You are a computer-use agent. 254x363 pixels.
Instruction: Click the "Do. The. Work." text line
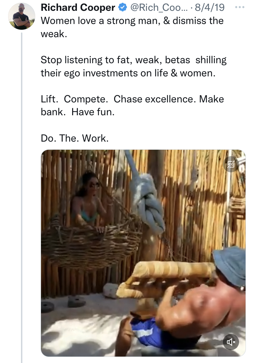click(x=75, y=138)
